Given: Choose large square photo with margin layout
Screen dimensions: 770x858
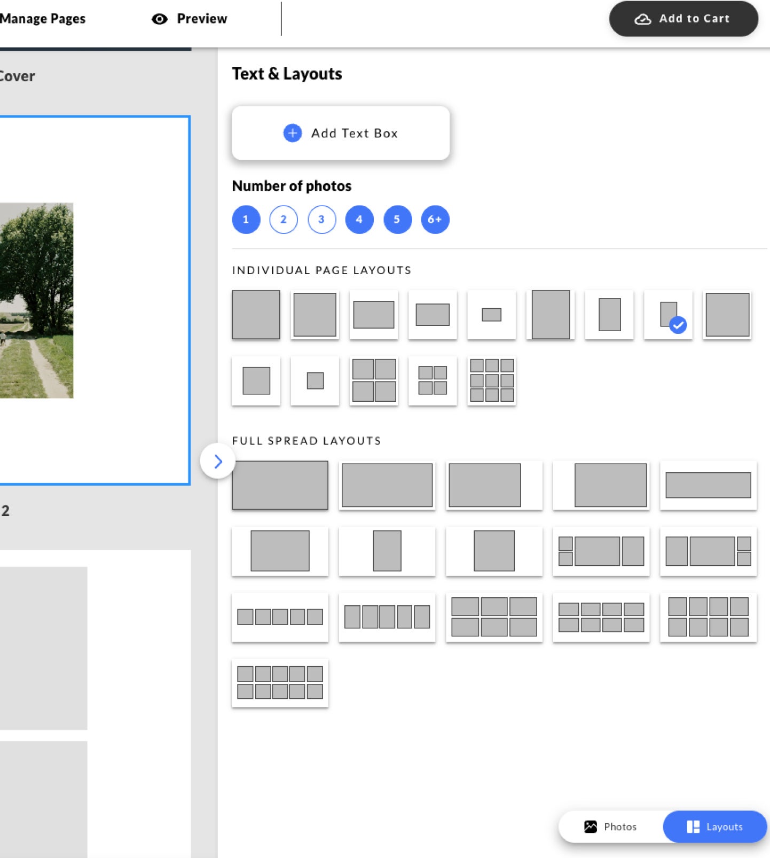Looking at the screenshot, I should (x=315, y=315).
